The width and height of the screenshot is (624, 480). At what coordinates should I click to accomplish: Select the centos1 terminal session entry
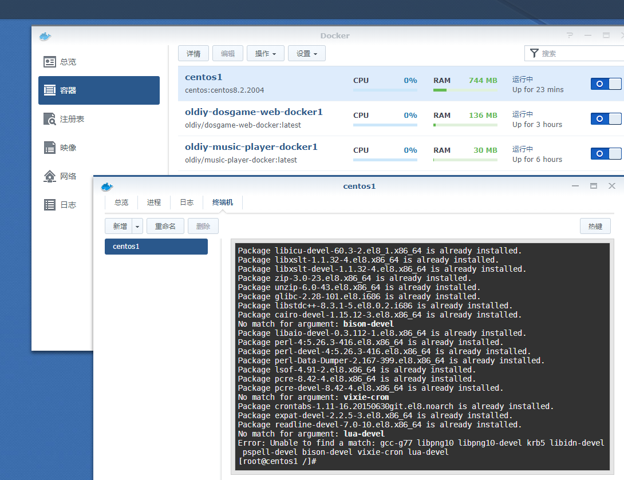tap(156, 247)
